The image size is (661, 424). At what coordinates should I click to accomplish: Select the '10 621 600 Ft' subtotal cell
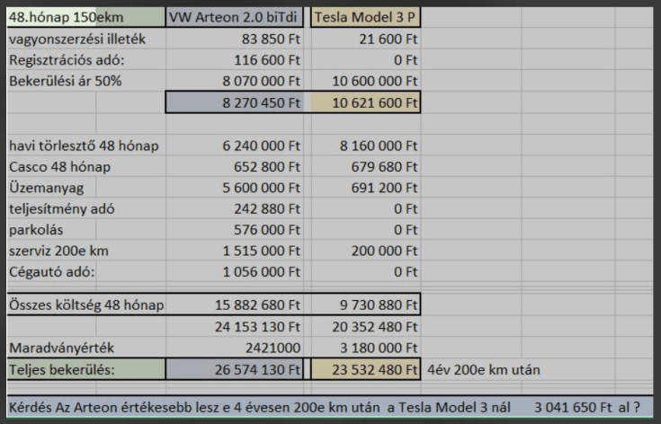click(x=366, y=102)
